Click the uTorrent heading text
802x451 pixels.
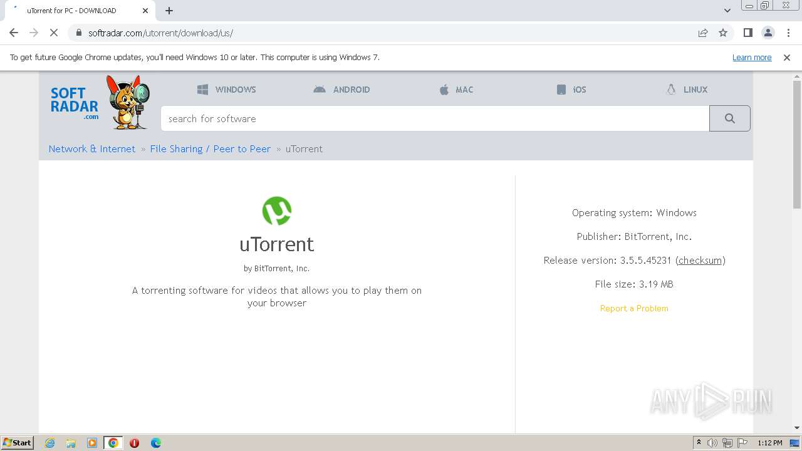pyautogui.click(x=277, y=244)
